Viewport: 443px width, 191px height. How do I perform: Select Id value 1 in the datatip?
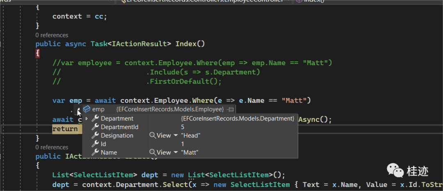pos(183,144)
